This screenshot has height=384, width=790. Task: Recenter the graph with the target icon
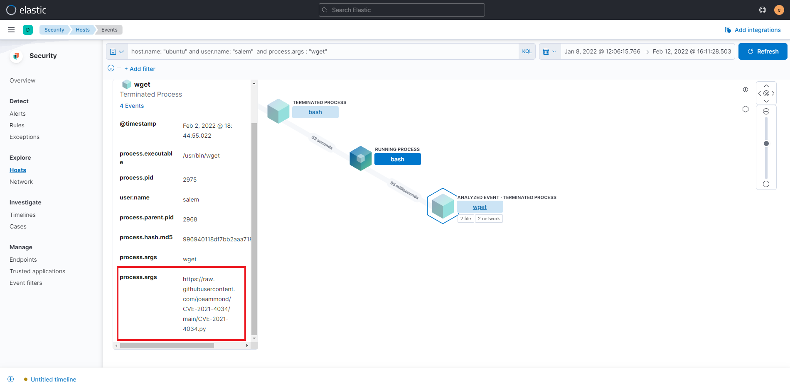766,93
